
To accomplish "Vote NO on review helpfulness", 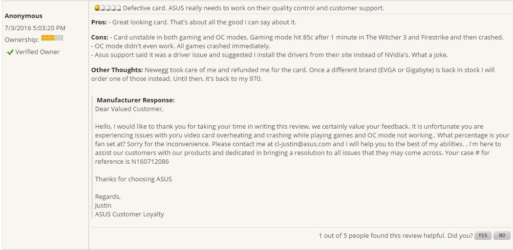I will tap(502, 236).
